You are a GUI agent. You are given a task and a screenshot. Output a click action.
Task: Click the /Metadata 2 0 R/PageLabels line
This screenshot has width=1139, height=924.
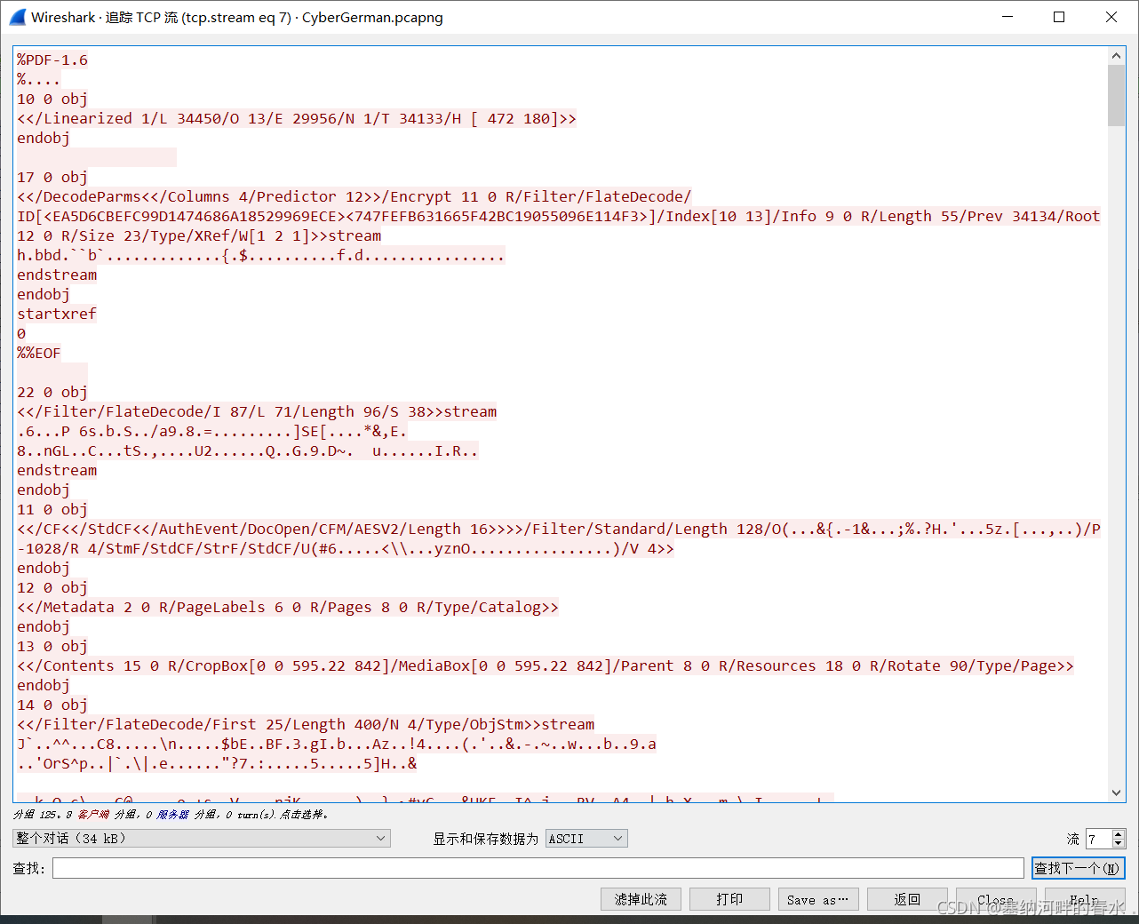pos(288,607)
